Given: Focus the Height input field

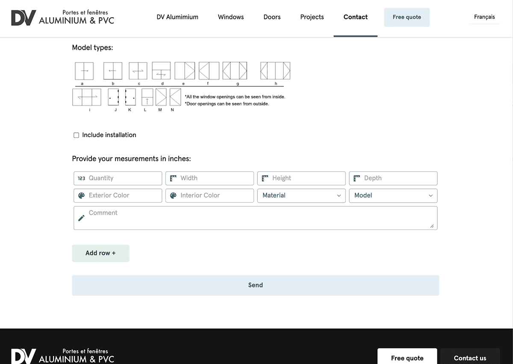Looking at the screenshot, I should (301, 178).
